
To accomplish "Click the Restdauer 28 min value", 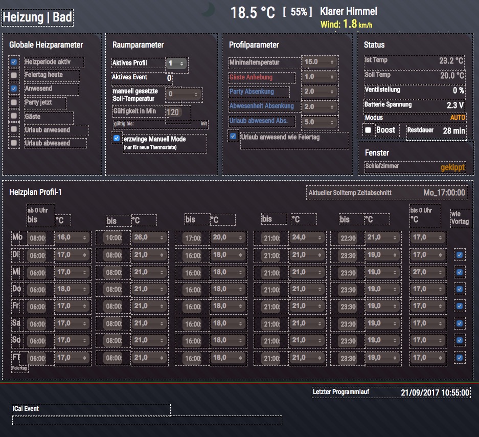I will tap(453, 131).
